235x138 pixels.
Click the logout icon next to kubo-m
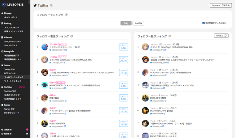[x=27, y=134]
